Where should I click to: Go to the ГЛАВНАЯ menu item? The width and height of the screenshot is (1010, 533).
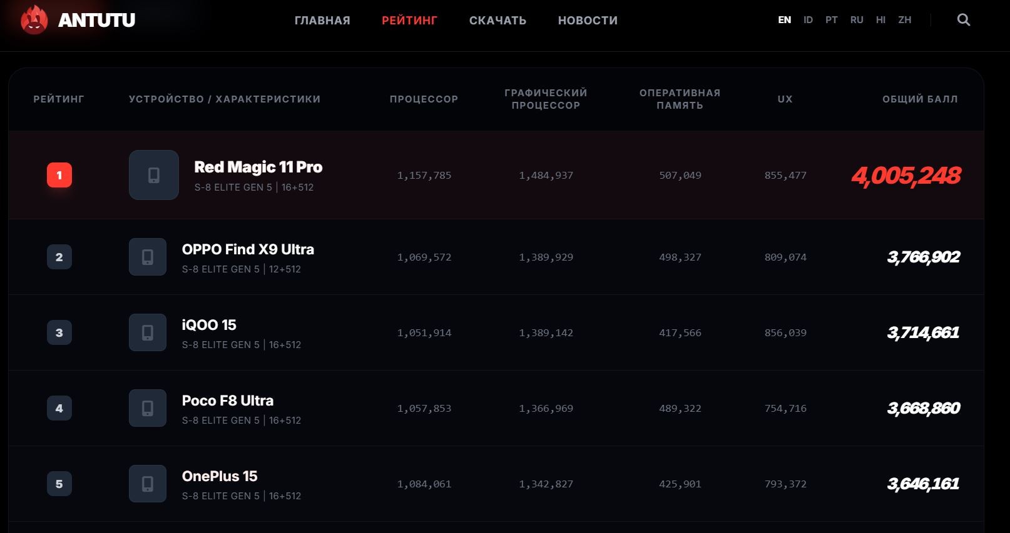coord(322,21)
